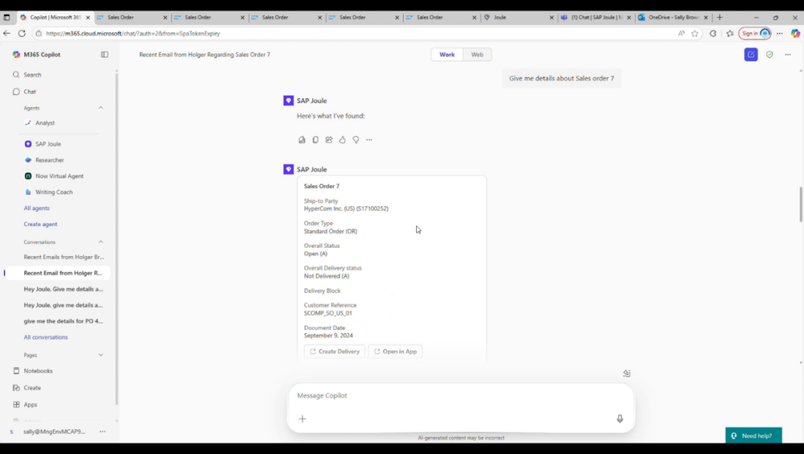
Task: Start a new chat with the blue compose icon
Action: pyautogui.click(x=751, y=55)
